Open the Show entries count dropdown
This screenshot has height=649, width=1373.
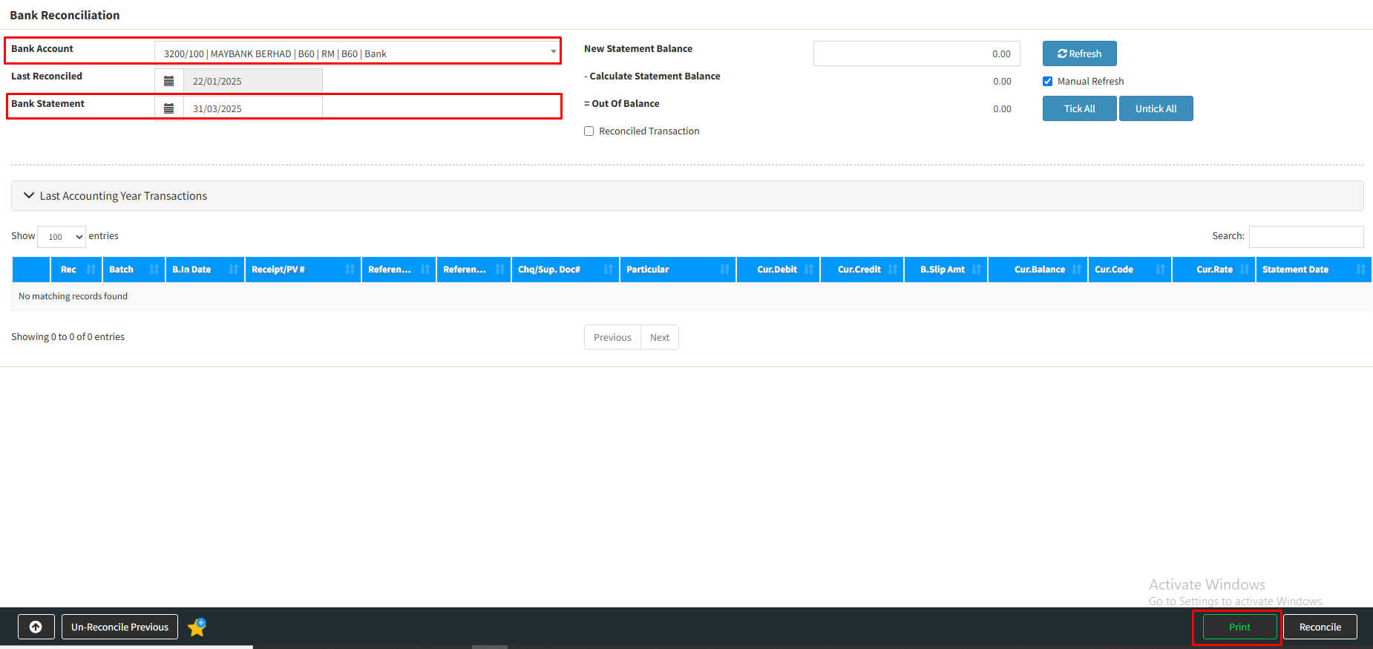62,237
